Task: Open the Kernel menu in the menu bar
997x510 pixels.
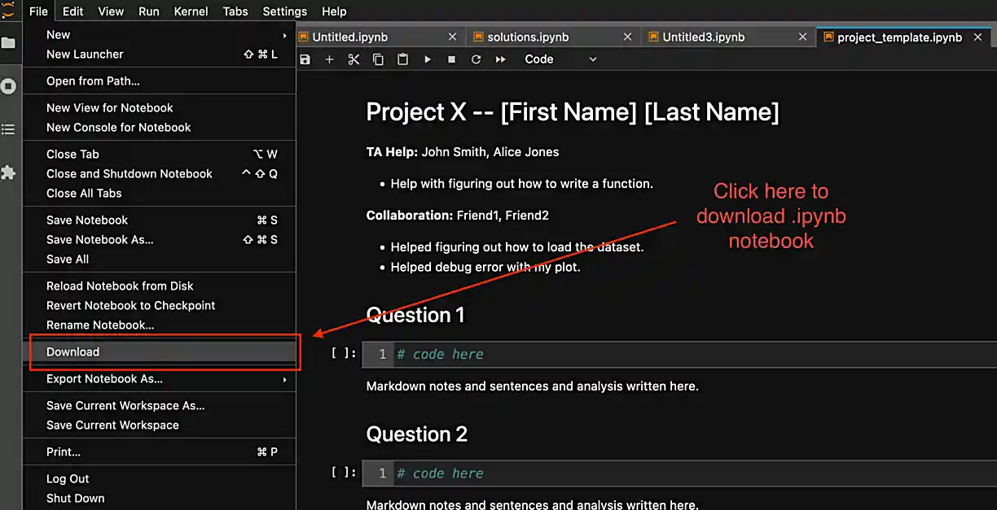Action: click(x=191, y=11)
